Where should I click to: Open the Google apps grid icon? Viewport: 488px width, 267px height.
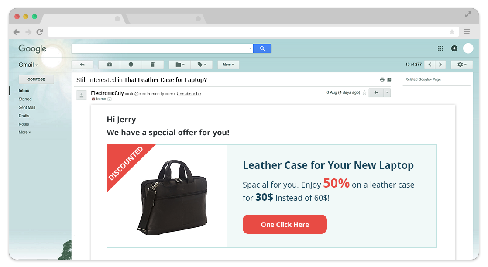pyautogui.click(x=440, y=48)
